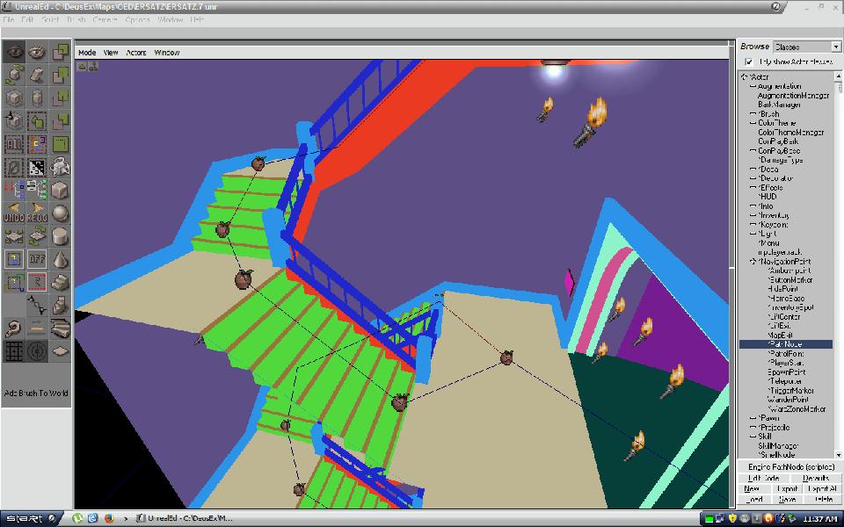Select the second eye camera zoom tool
Viewport: 844px width, 527px height.
pos(37,52)
